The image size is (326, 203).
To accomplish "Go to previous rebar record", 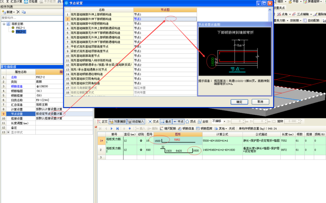I will pyautogui.click(x=106, y=129).
